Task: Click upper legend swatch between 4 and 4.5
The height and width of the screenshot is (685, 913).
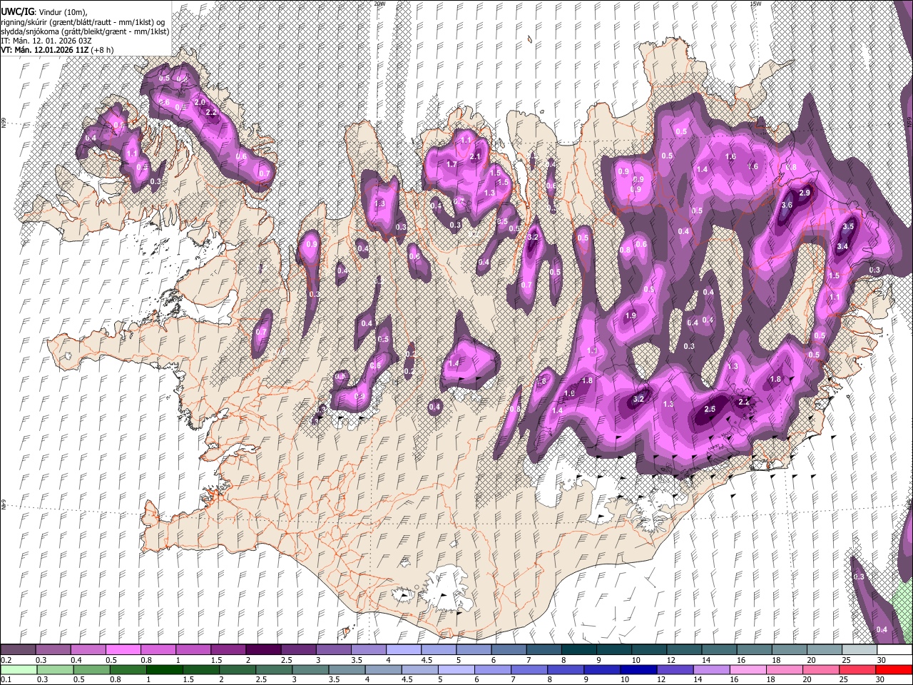Action: (403, 649)
